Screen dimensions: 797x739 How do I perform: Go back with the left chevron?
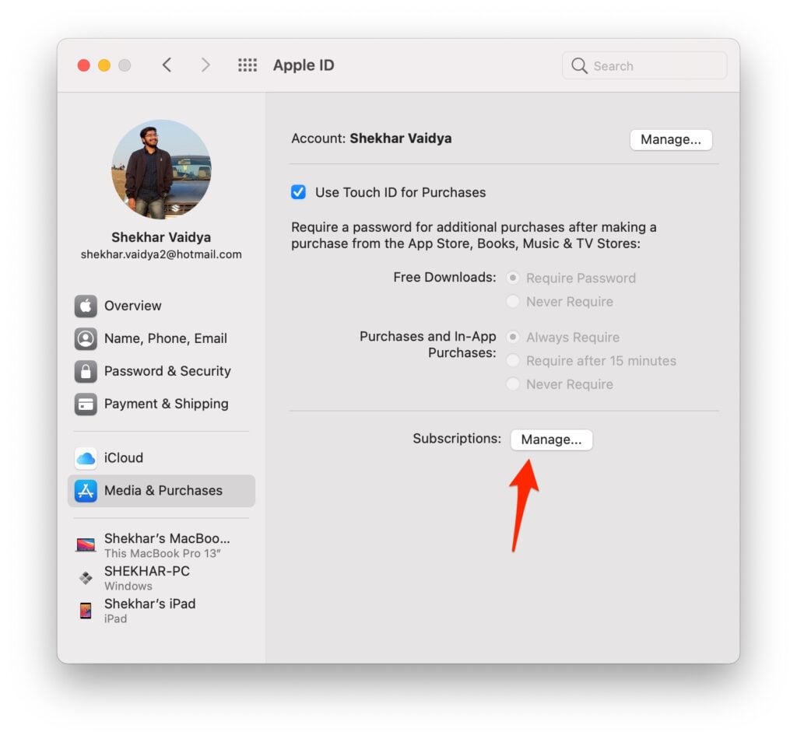tap(167, 65)
